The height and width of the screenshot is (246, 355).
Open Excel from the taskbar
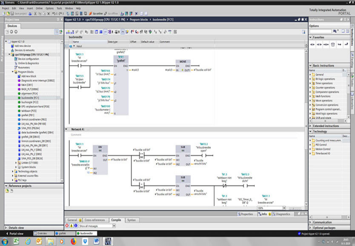(16, 241)
